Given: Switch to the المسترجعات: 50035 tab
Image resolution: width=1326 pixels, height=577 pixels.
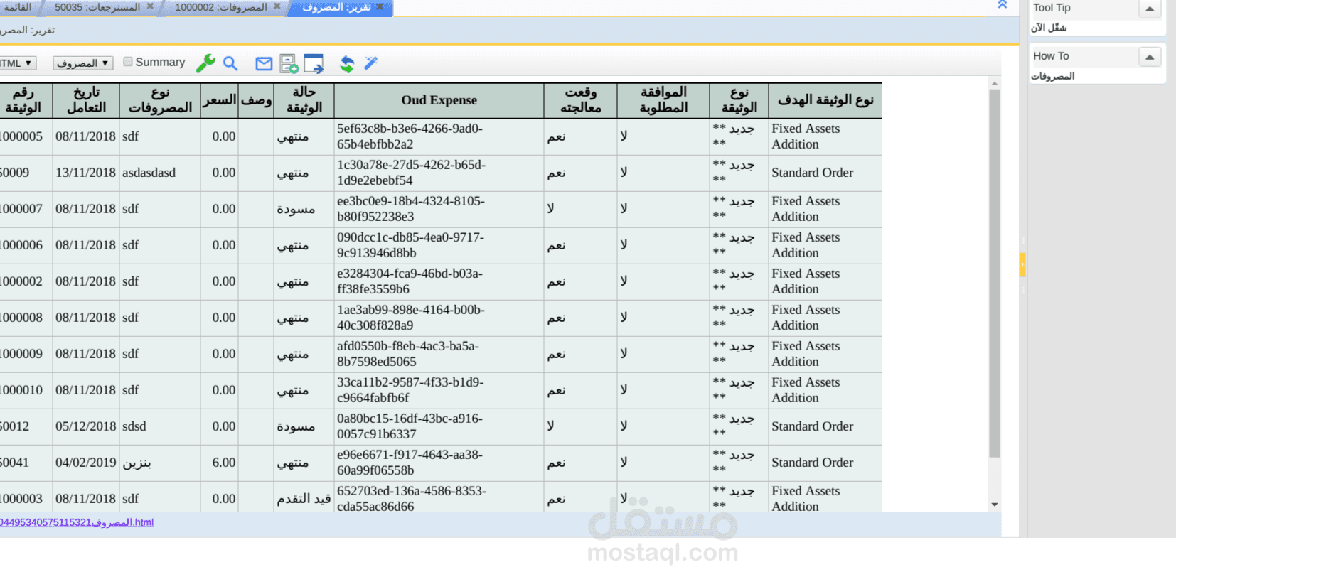Looking at the screenshot, I should [x=97, y=7].
